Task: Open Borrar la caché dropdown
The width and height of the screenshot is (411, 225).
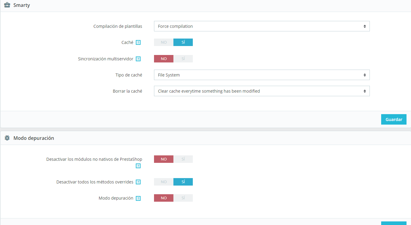Action: tap(262, 91)
